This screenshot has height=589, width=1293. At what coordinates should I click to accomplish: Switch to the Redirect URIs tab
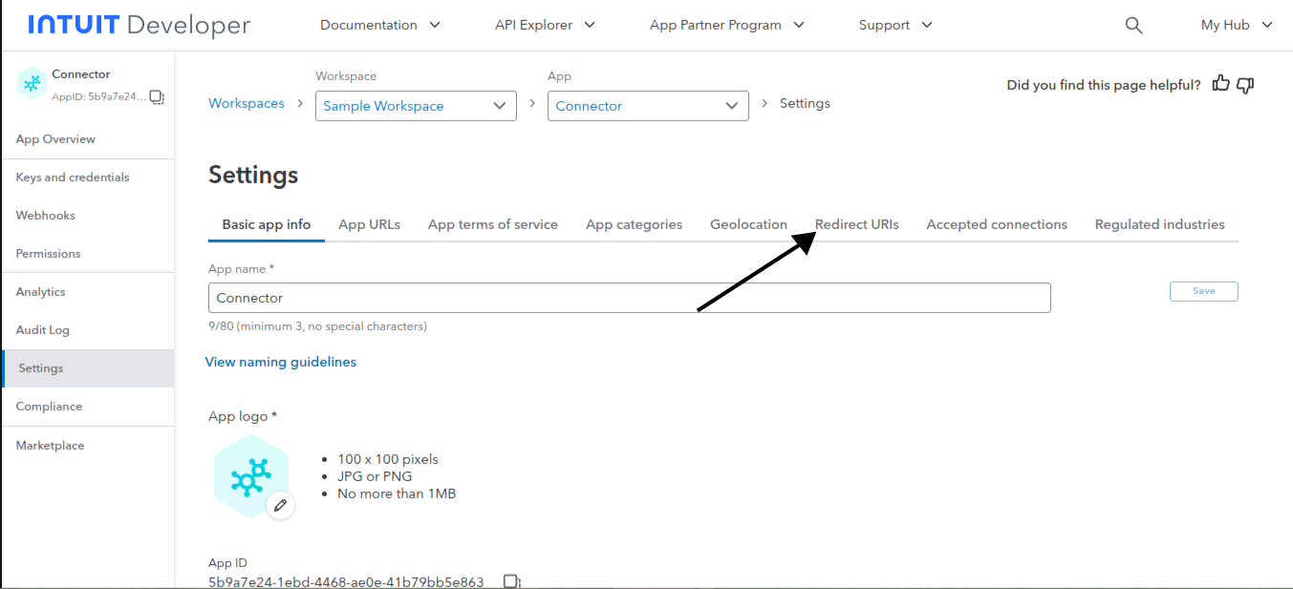click(856, 224)
